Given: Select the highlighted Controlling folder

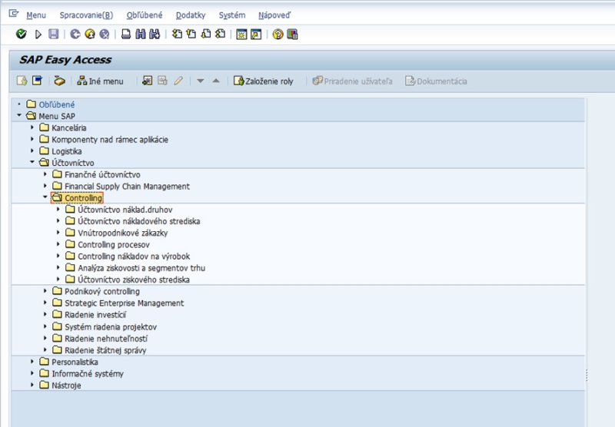Looking at the screenshot, I should pos(78,198).
